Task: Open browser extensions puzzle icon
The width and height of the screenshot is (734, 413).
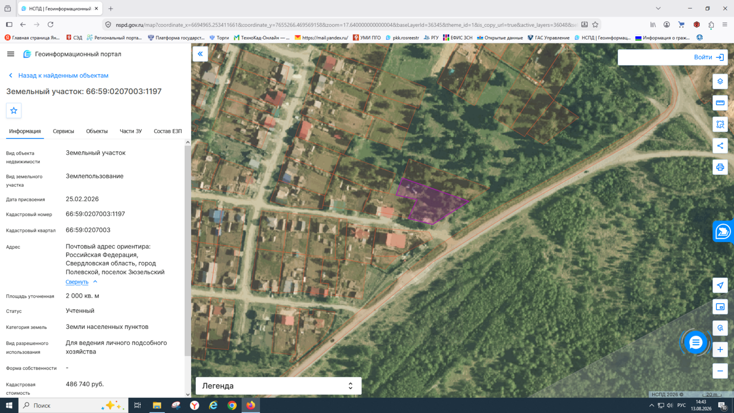Action: click(x=711, y=24)
